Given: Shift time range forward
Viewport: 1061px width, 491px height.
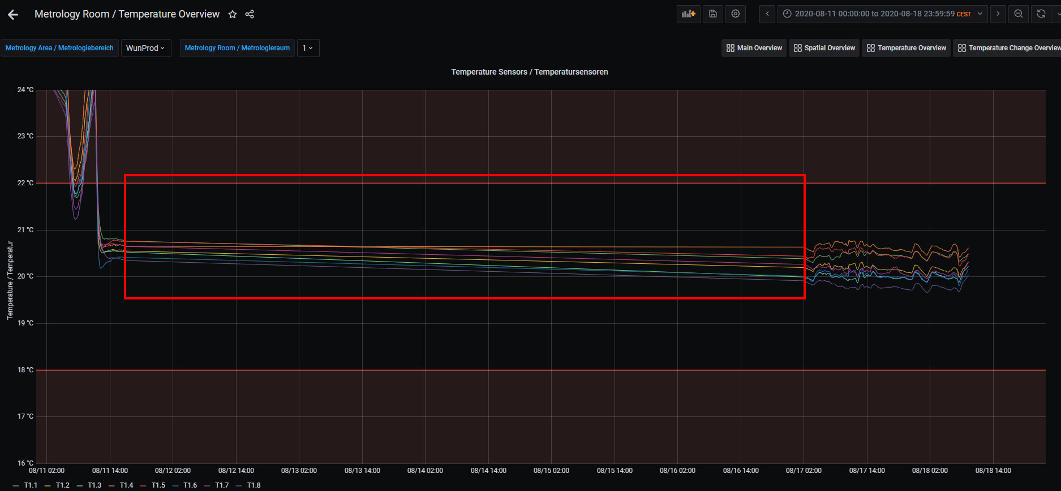Looking at the screenshot, I should click(998, 14).
